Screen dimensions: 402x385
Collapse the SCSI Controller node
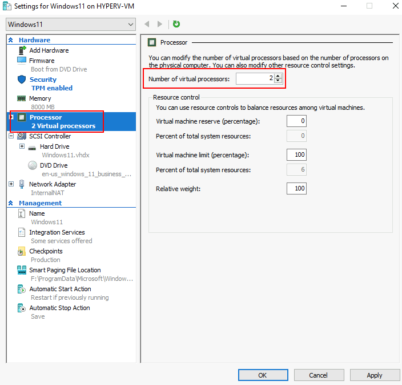tap(11, 136)
